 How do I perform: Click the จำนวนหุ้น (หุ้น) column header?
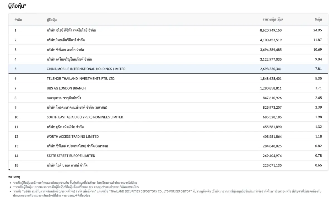point(272,19)
